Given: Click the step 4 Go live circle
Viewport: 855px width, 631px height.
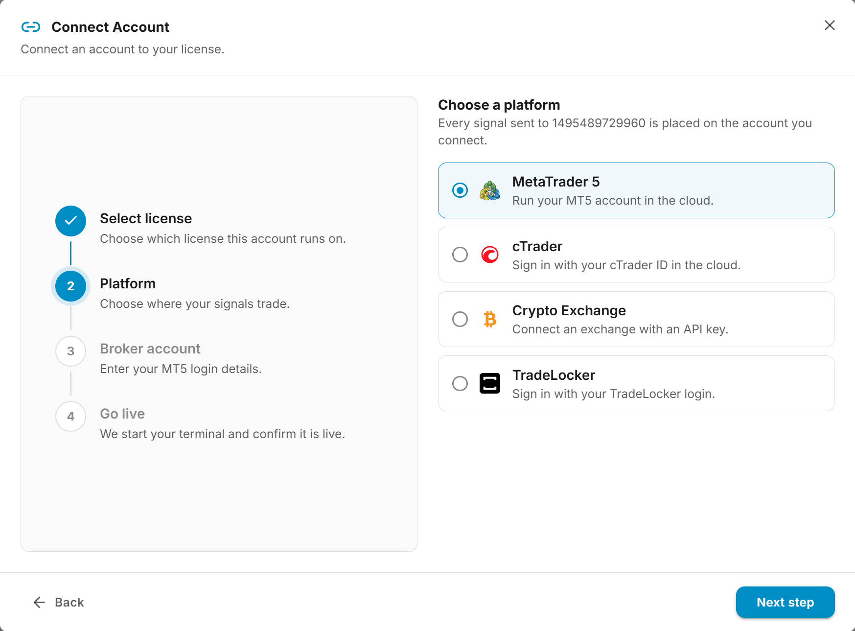Looking at the screenshot, I should [70, 416].
